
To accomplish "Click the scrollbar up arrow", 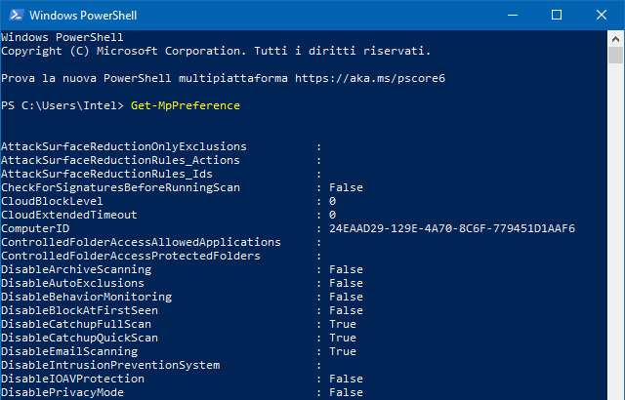I will point(616,37).
